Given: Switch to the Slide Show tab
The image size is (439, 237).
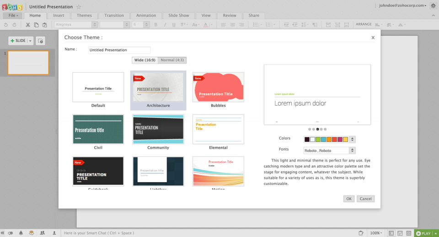Looking at the screenshot, I should point(179,16).
